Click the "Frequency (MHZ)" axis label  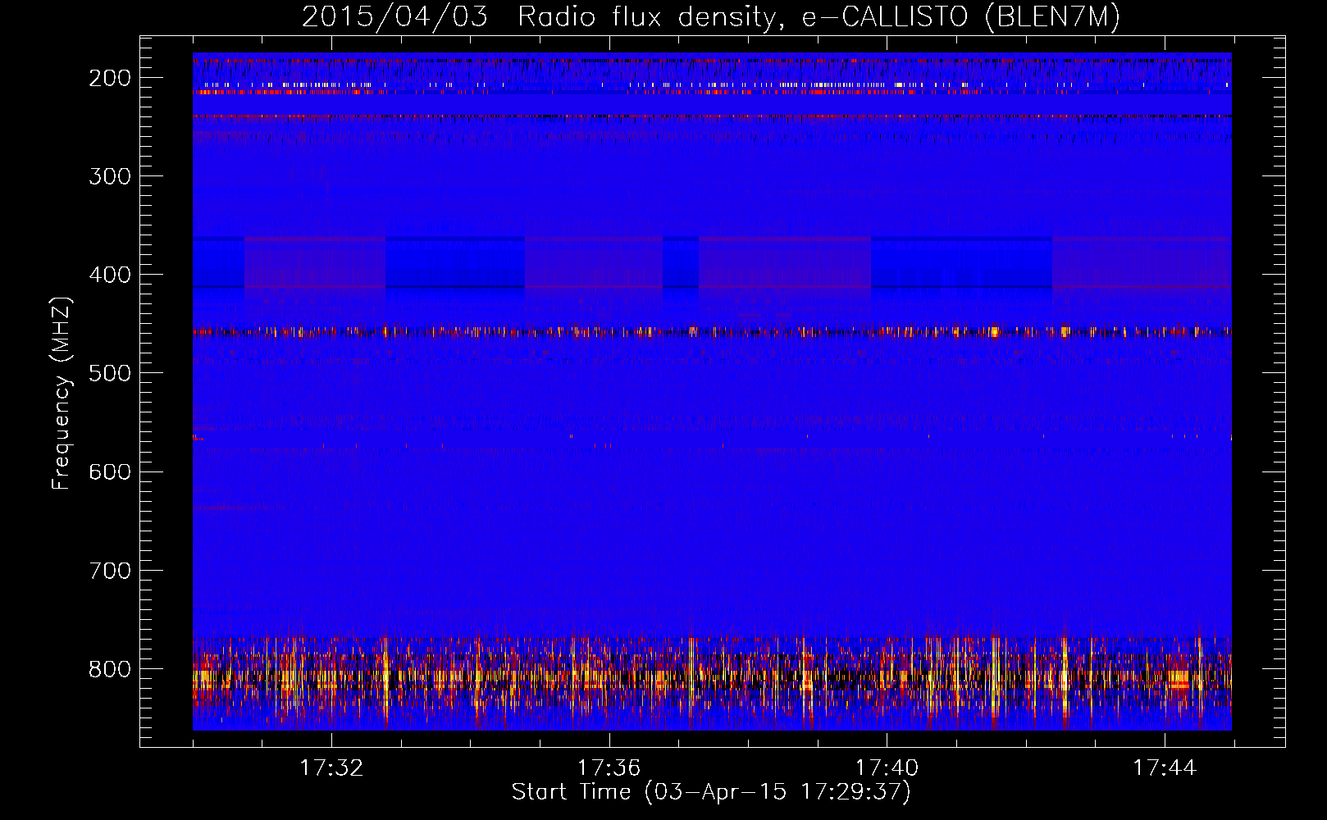pos(62,394)
